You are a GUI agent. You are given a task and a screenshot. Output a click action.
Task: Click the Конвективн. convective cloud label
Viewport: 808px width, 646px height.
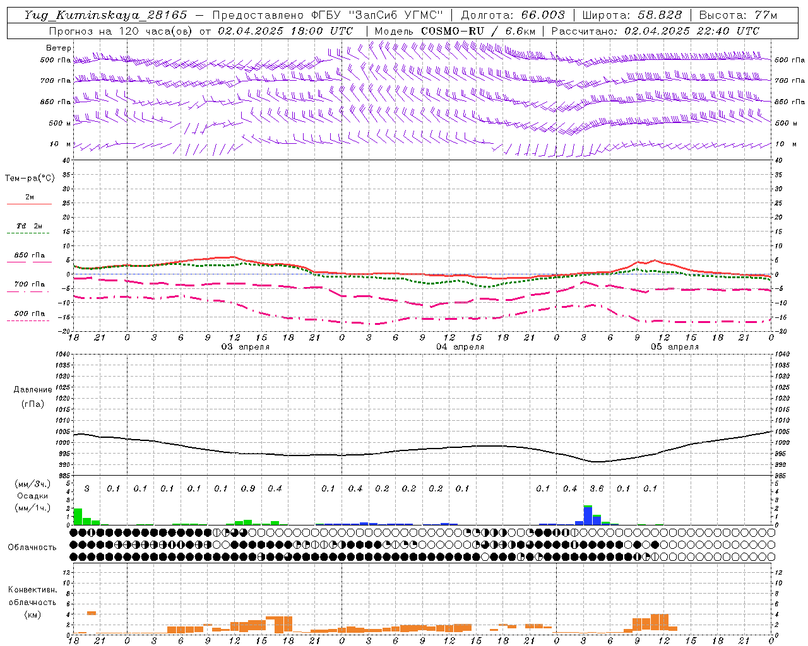(x=32, y=590)
